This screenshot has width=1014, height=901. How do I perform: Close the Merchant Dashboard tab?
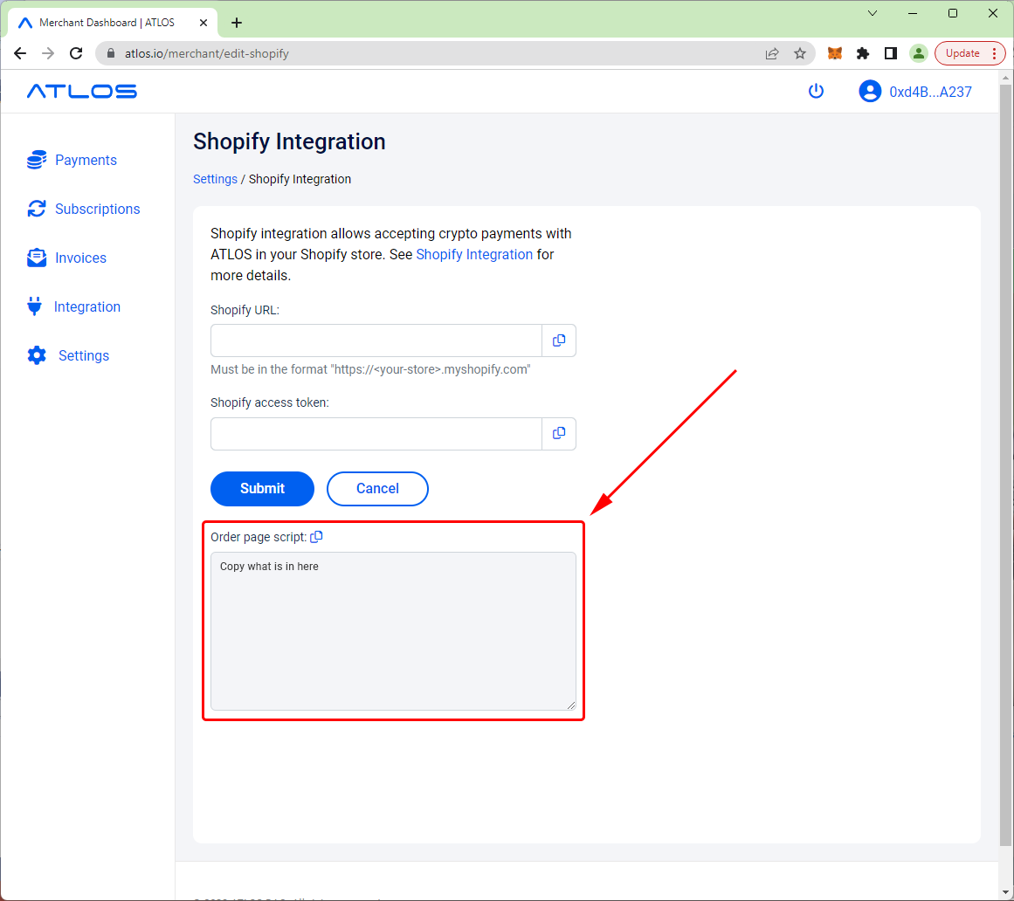tap(203, 23)
